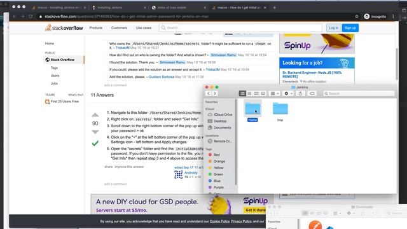Open Users in left navigation

tap(55, 76)
